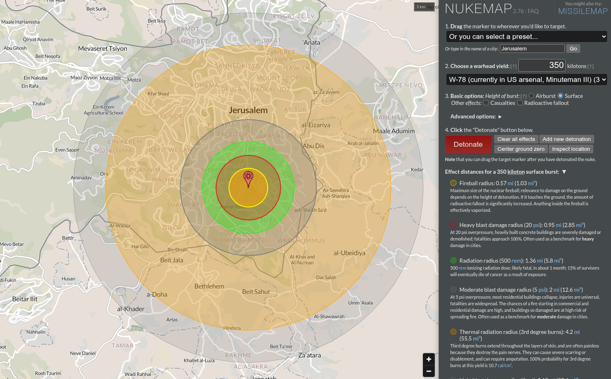Click the Mevaseret Tsiyon label on the map
611x379 pixels.
tap(103, 49)
